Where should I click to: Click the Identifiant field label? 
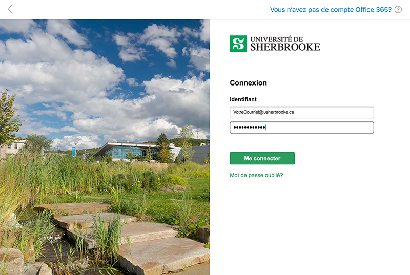click(x=243, y=99)
